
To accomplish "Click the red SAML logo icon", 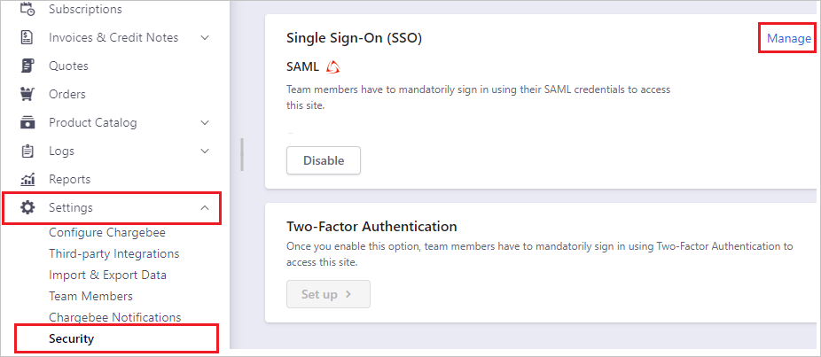I will coord(333,66).
